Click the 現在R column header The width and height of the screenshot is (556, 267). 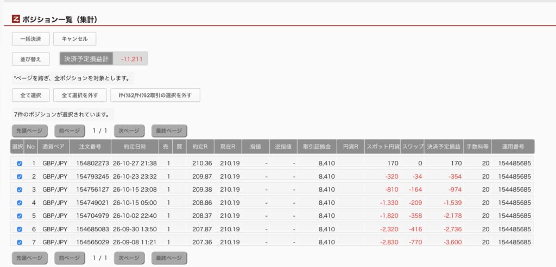(x=228, y=146)
